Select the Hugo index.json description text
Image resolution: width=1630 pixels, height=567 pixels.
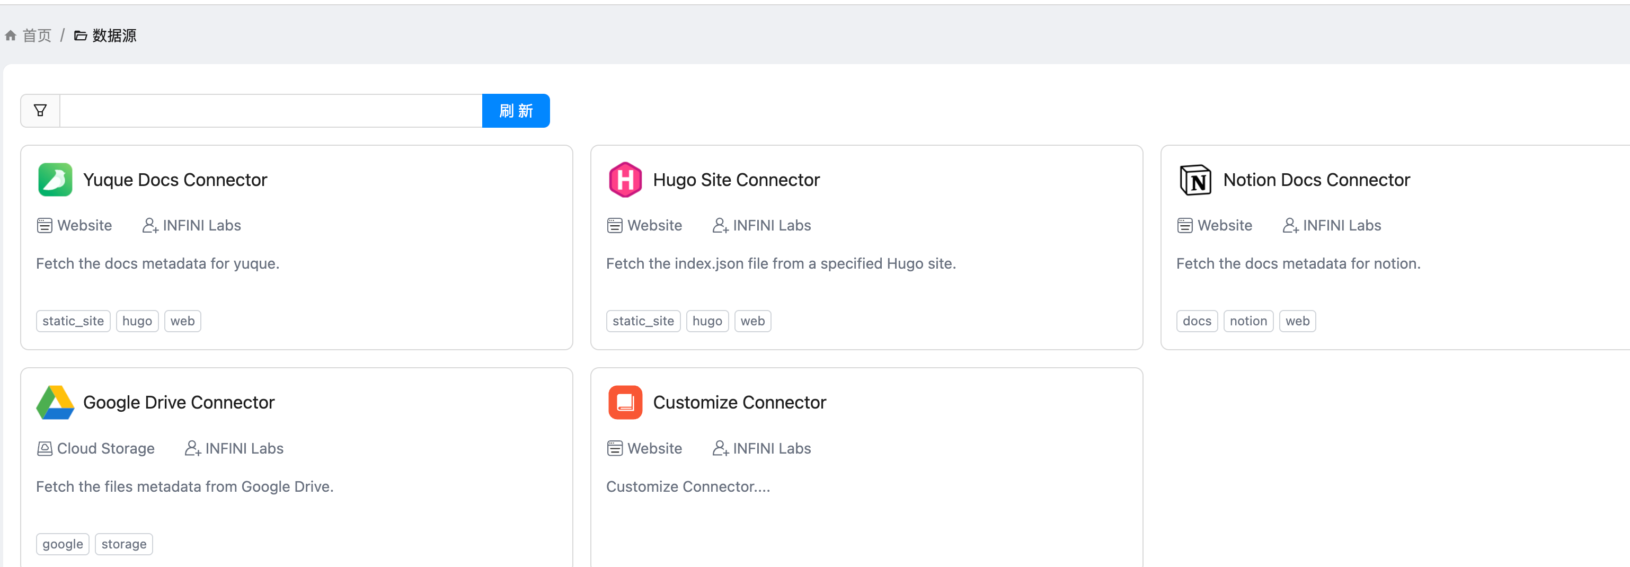781,263
